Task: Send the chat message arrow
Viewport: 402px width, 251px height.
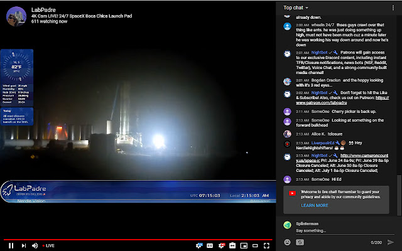Action: coord(391,242)
